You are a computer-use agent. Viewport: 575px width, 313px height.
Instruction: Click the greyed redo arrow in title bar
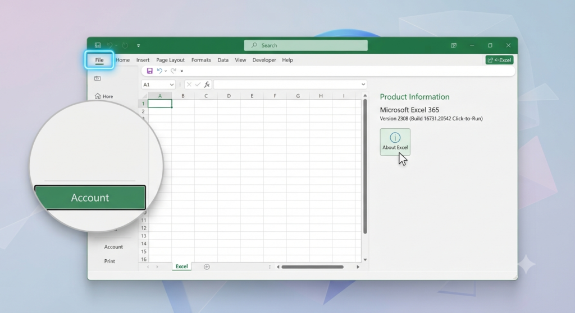tap(125, 45)
